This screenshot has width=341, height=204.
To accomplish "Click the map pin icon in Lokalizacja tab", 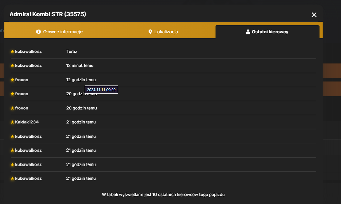I will 150,32.
